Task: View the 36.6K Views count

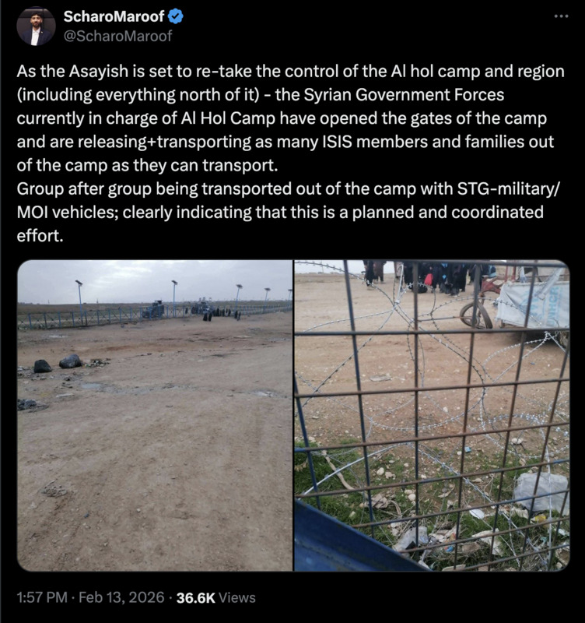Action: [x=216, y=597]
